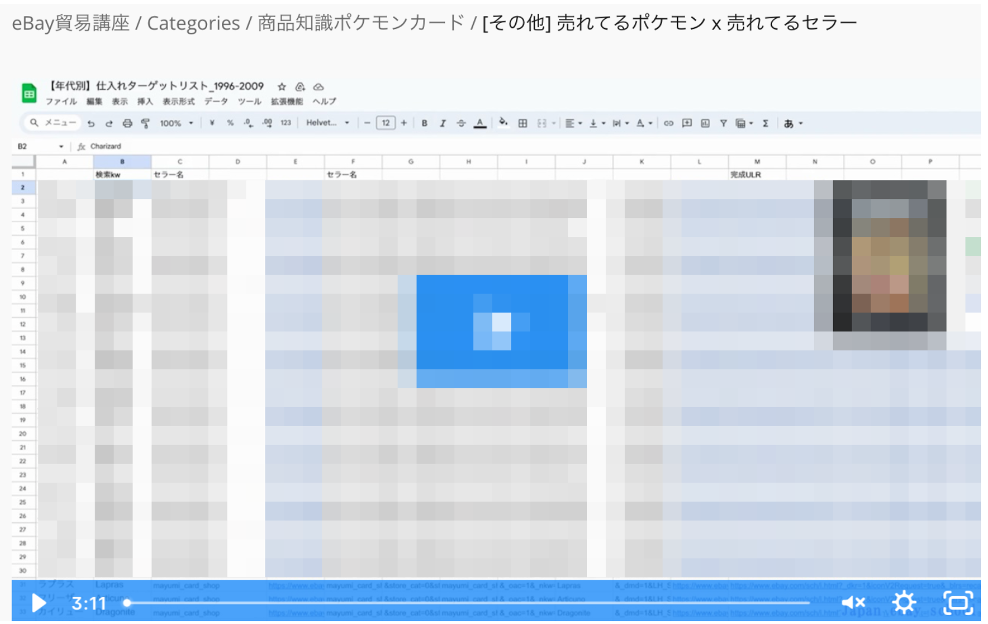Open the text rotation dropdown
Image resolution: width=988 pixels, height=624 pixels.
(644, 123)
